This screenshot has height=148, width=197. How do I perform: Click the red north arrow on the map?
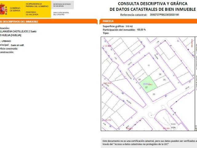click(192, 43)
